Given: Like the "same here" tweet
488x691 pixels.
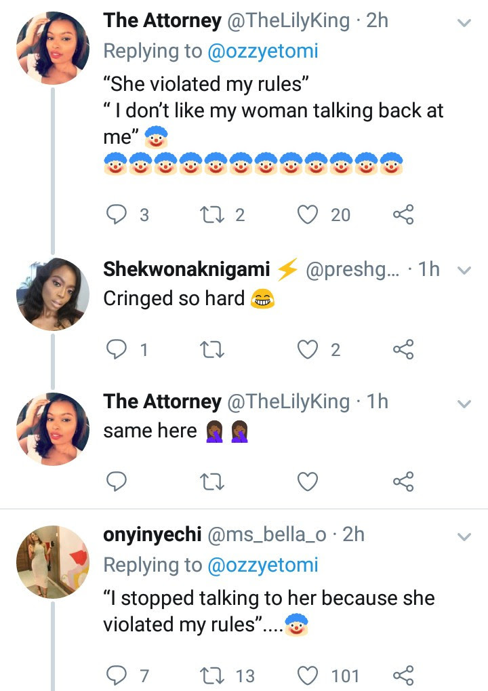Looking at the screenshot, I should (308, 481).
